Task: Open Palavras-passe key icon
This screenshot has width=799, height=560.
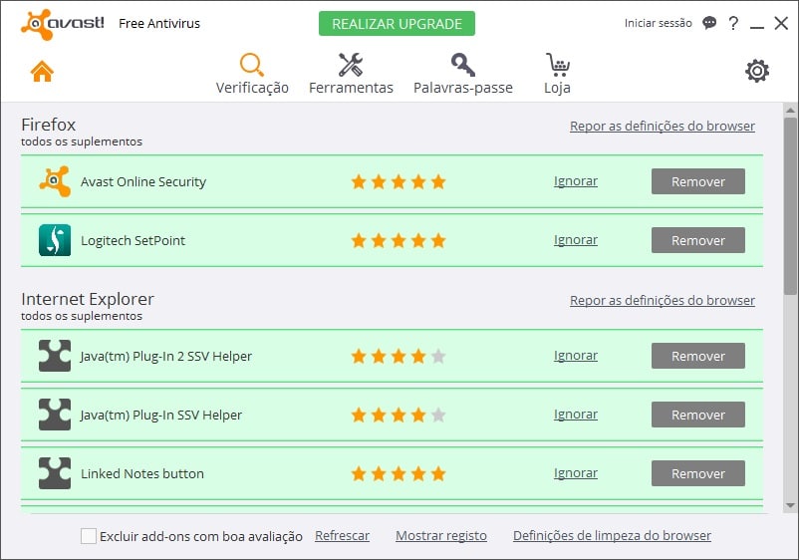Action: 462,66
